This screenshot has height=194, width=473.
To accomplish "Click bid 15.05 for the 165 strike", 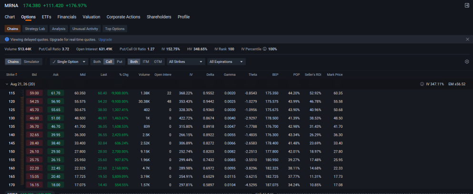I will click(x=34, y=176).
